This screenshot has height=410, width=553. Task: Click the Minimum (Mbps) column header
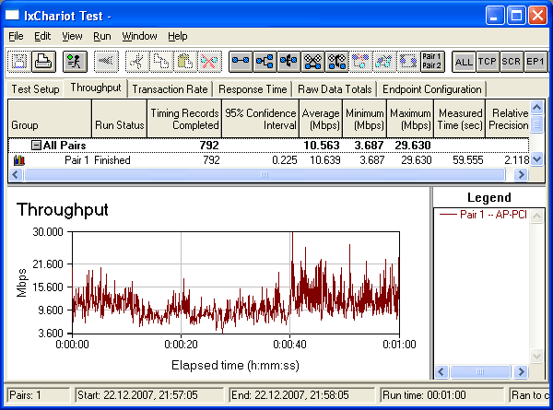point(365,119)
